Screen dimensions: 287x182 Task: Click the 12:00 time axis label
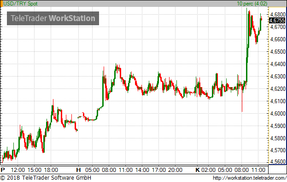coord(18,170)
